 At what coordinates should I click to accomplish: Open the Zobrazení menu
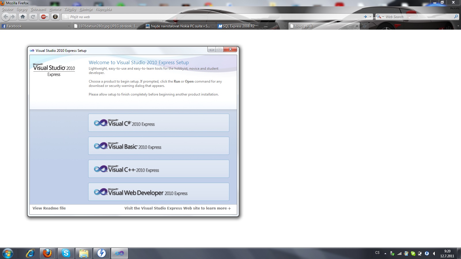point(38,9)
